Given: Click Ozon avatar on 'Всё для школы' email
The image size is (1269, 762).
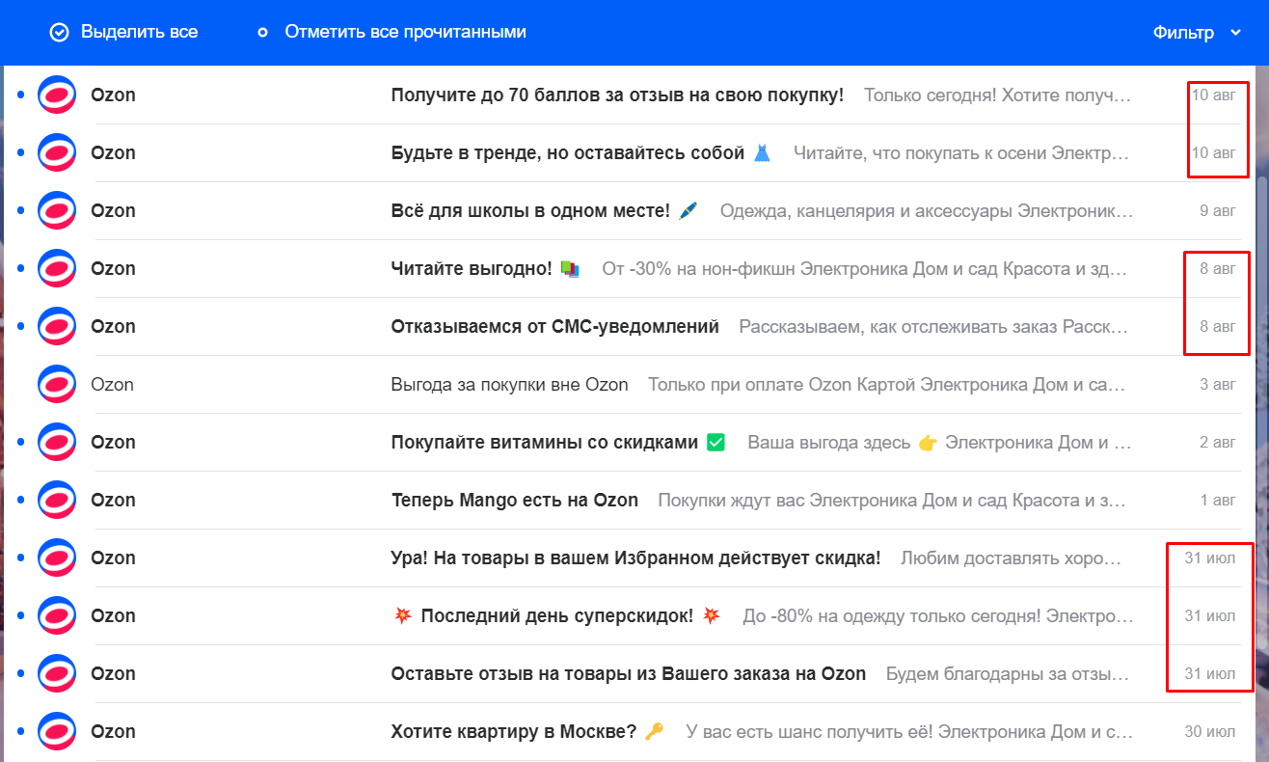Looking at the screenshot, I should (x=57, y=210).
